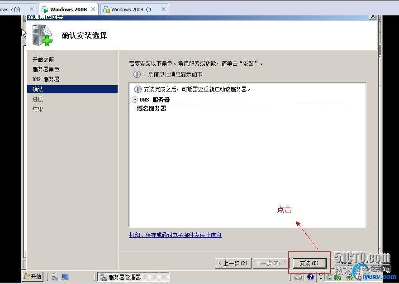
Task: Open Server Manager quick launch icon
Action: (x=55, y=277)
